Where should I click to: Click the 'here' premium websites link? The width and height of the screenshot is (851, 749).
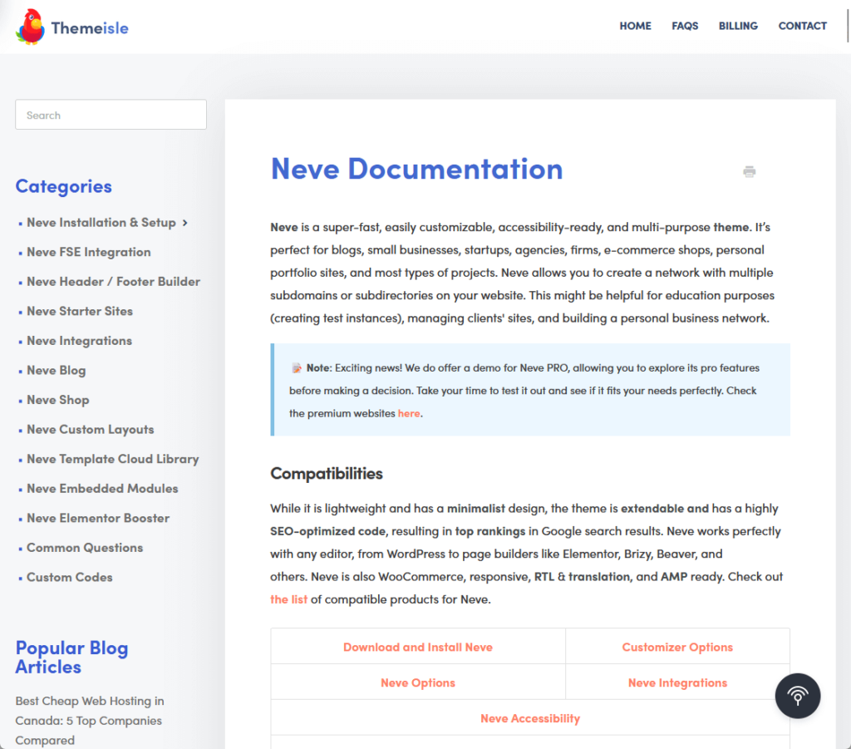(409, 413)
